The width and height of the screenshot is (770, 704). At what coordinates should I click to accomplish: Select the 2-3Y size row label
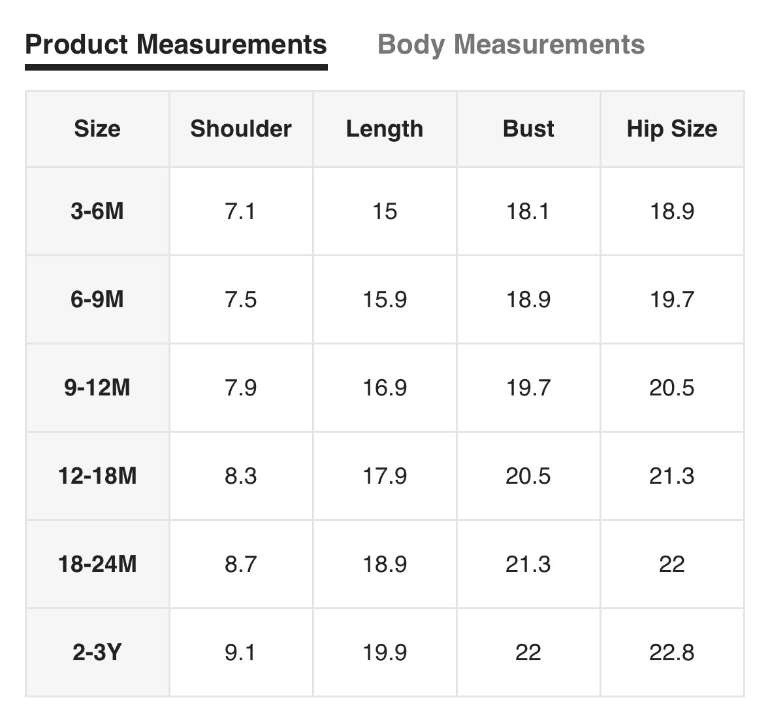pyautogui.click(x=97, y=652)
